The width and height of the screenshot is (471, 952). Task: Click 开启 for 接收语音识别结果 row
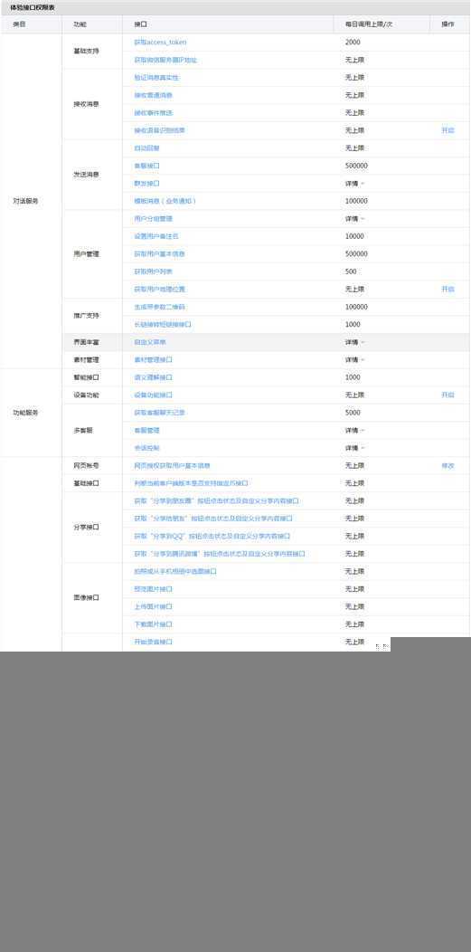coord(448,130)
